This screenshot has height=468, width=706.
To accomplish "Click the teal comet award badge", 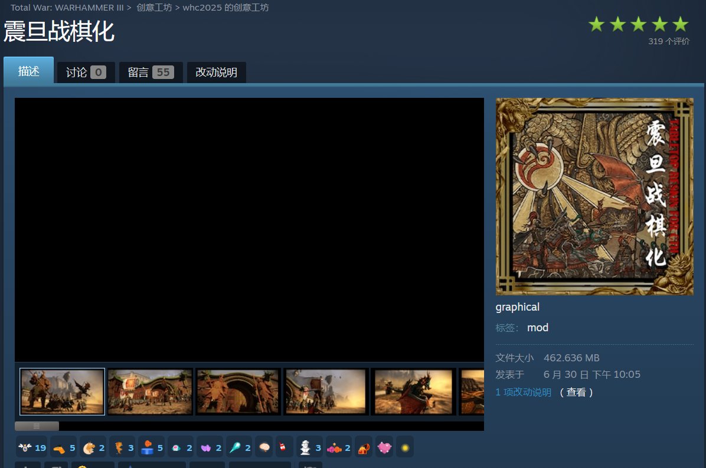I will pyautogui.click(x=239, y=447).
